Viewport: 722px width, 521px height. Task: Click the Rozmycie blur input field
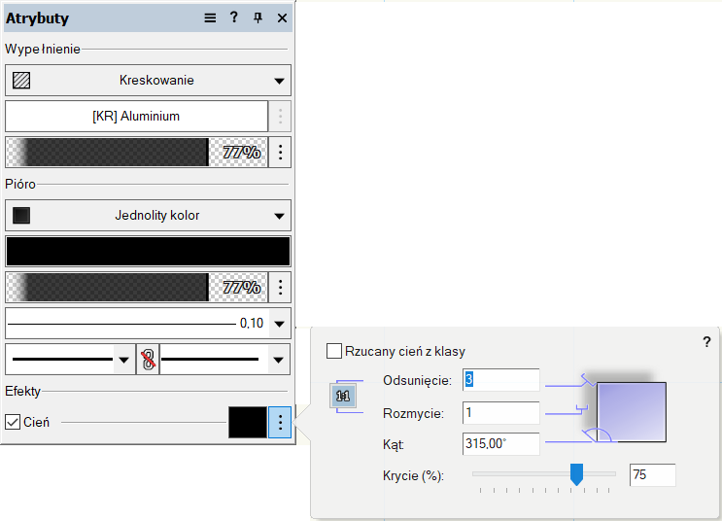tap(500, 413)
